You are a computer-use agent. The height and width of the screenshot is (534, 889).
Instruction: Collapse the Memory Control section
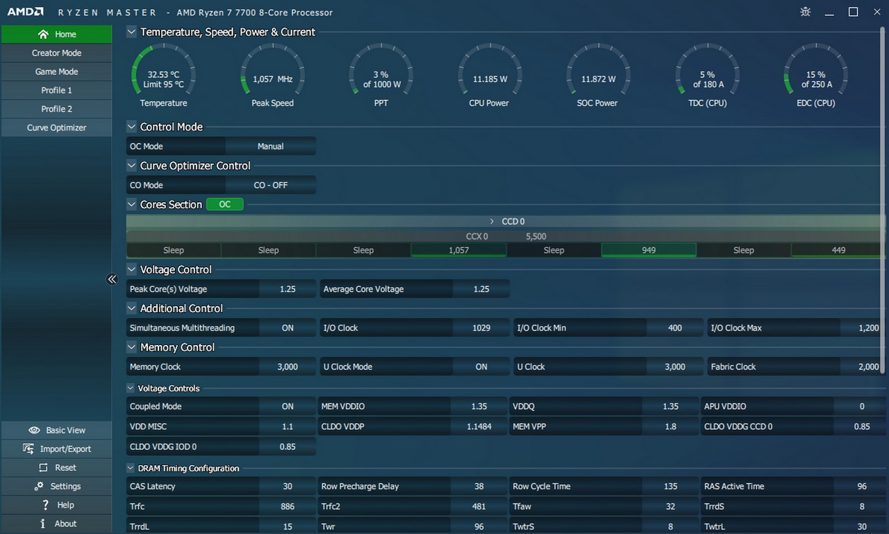[131, 347]
